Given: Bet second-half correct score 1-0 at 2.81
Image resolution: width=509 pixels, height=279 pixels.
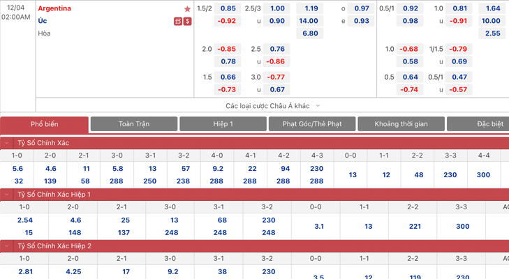Looking at the screenshot, I should (25, 272).
